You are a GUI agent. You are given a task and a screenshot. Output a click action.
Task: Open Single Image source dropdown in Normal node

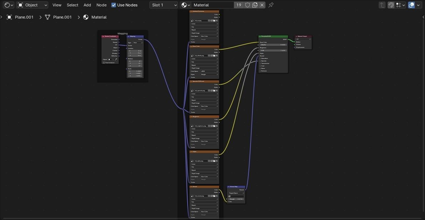(204, 208)
